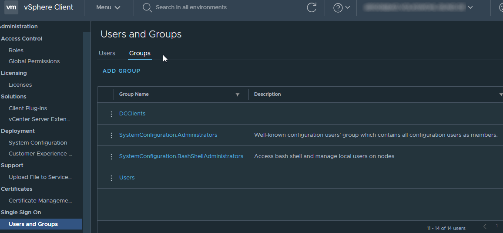The height and width of the screenshot is (233, 503).
Task: Click the Certificates section heading
Action: tap(17, 189)
